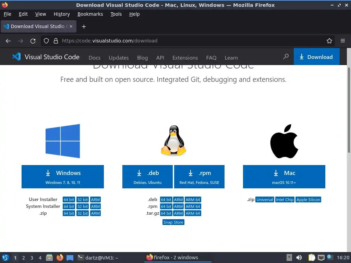The height and width of the screenshot is (263, 351).
Task: Open API in the site navigation
Action: [x=160, y=58]
